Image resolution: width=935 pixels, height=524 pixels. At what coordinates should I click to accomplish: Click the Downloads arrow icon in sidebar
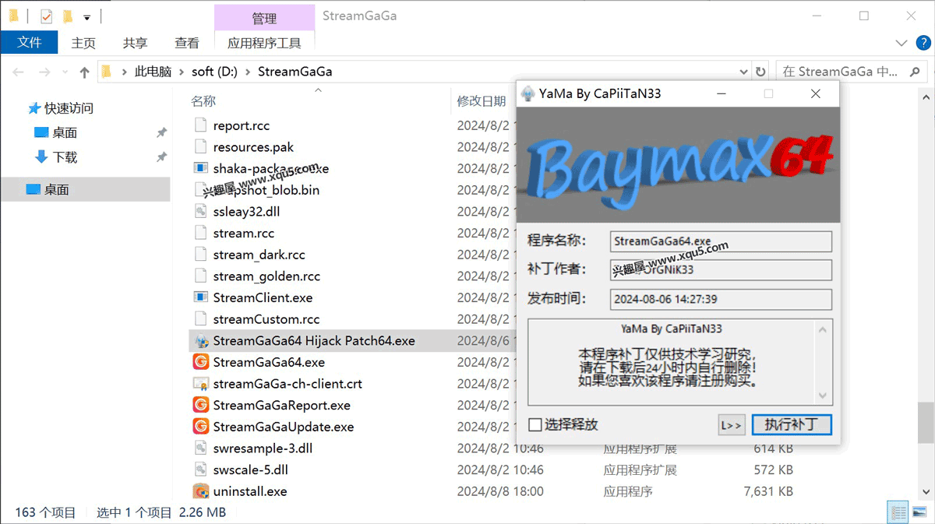tap(41, 156)
